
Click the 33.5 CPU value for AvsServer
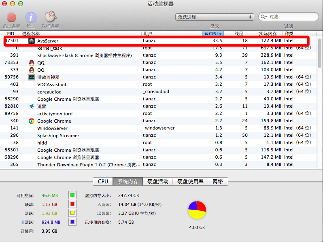217,40
